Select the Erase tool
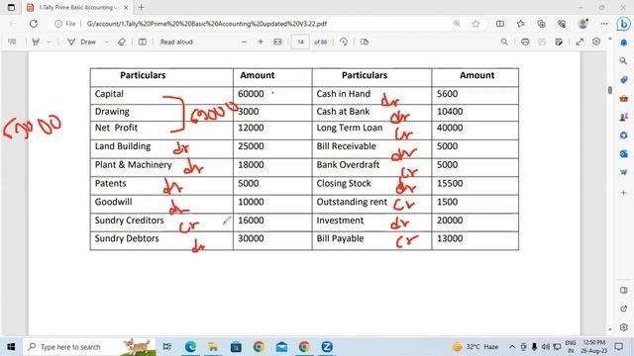The image size is (634, 356). coord(121,42)
